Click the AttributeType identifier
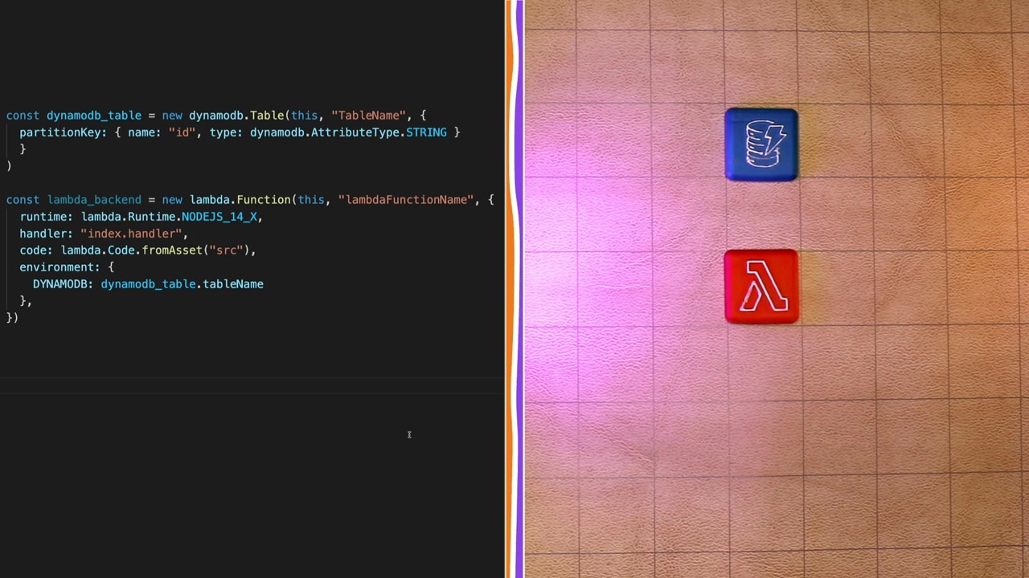1029x578 pixels. tap(355, 132)
